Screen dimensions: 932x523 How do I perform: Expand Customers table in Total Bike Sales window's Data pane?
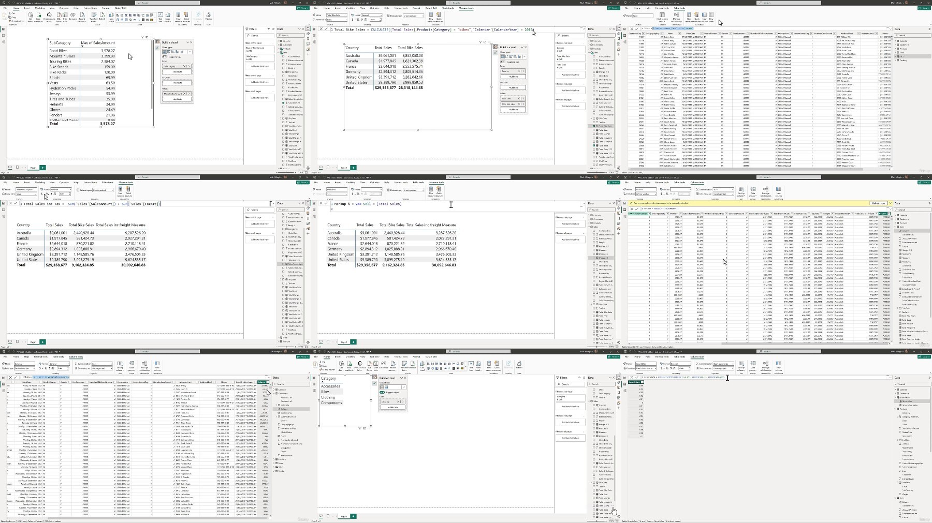pyautogui.click(x=589, y=44)
